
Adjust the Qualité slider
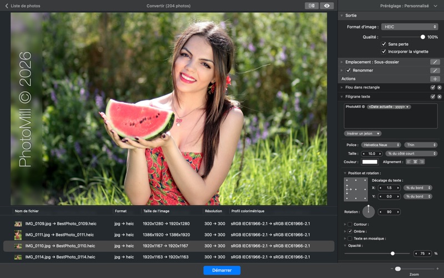[422, 37]
